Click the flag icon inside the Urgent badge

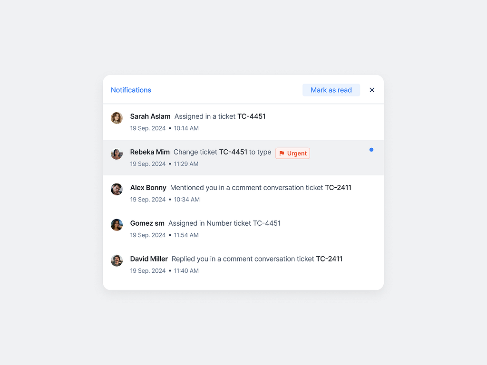282,153
